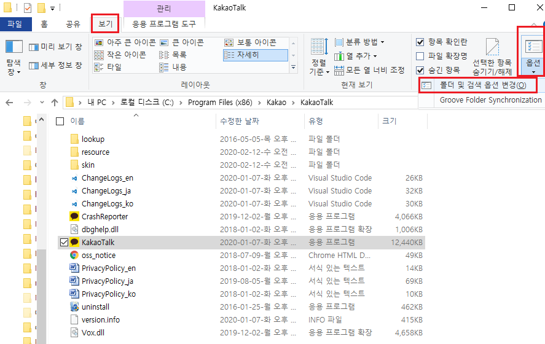Click 로컬 디스크 (C:) breadcrumb
545x344 pixels.
(147, 103)
